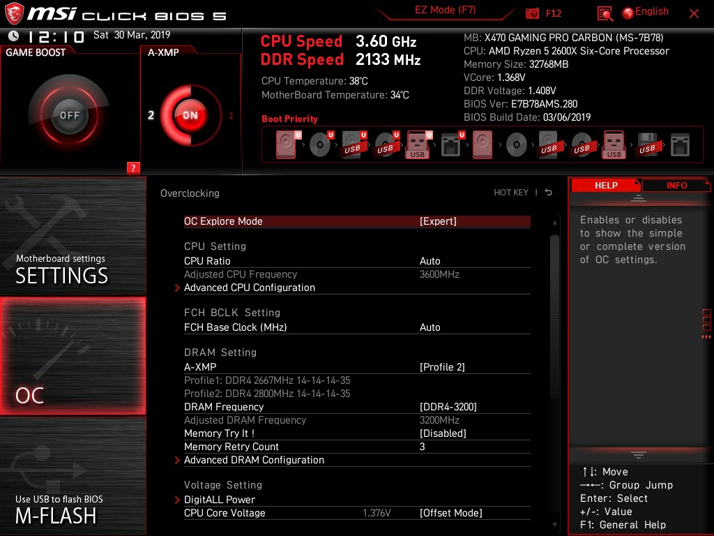714x536 pixels.
Task: Change OC Explore Mode from Expert
Action: coord(357,221)
